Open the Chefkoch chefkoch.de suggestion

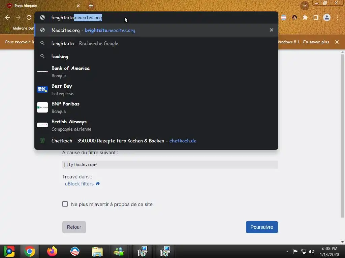(x=156, y=141)
